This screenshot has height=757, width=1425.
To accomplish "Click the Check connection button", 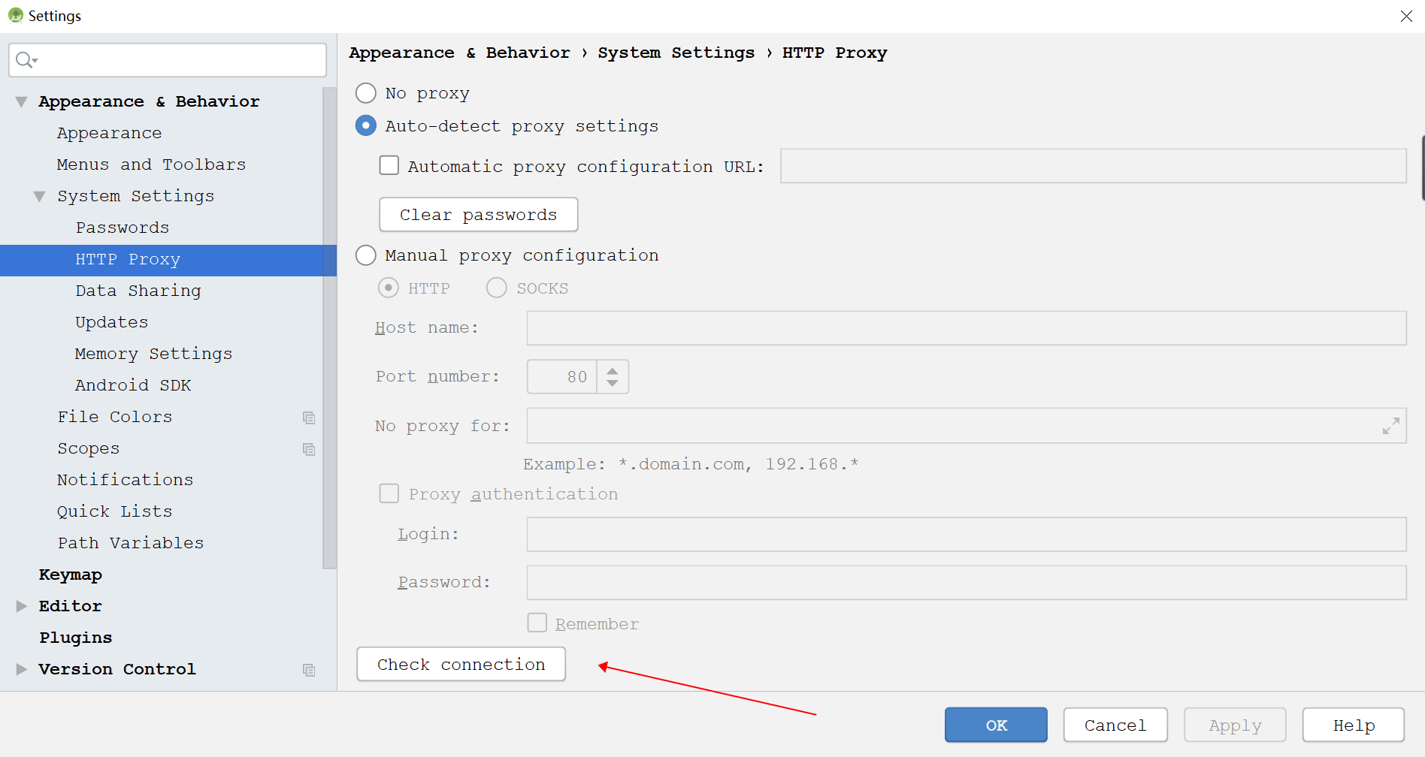I will click(461, 664).
